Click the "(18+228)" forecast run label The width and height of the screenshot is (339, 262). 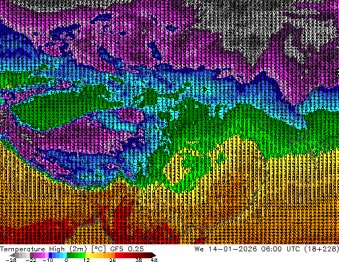(x=321, y=249)
